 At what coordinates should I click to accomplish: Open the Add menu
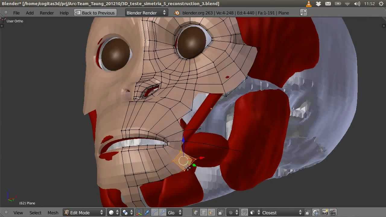coord(30,13)
